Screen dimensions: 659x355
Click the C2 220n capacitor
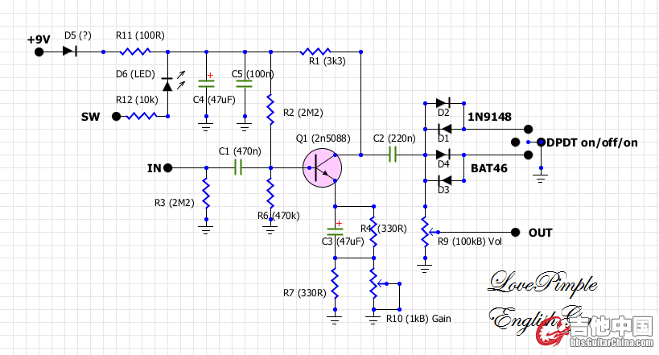pos(393,155)
